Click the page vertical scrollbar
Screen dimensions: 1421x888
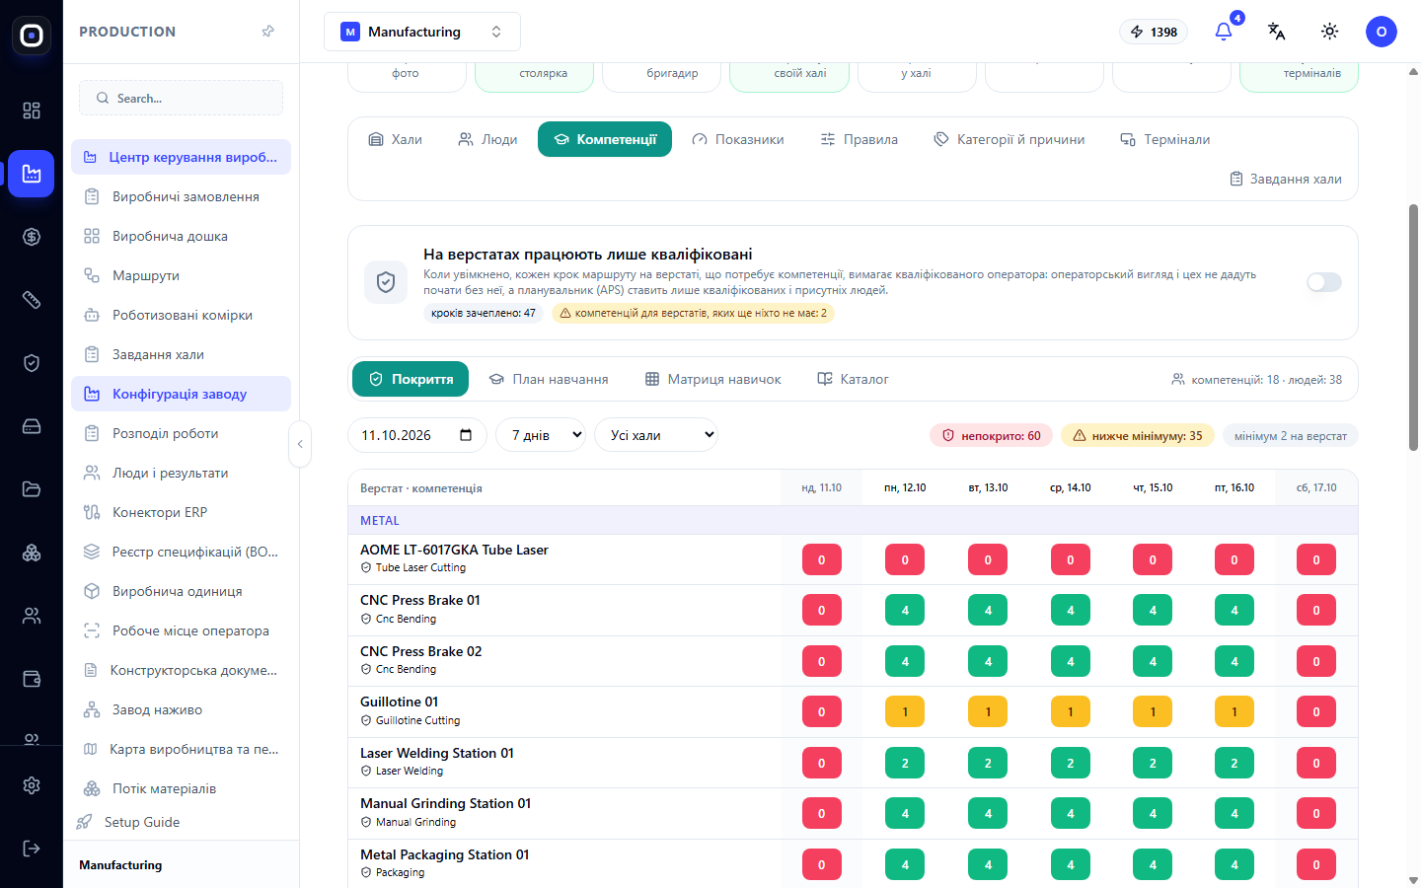tap(1413, 326)
